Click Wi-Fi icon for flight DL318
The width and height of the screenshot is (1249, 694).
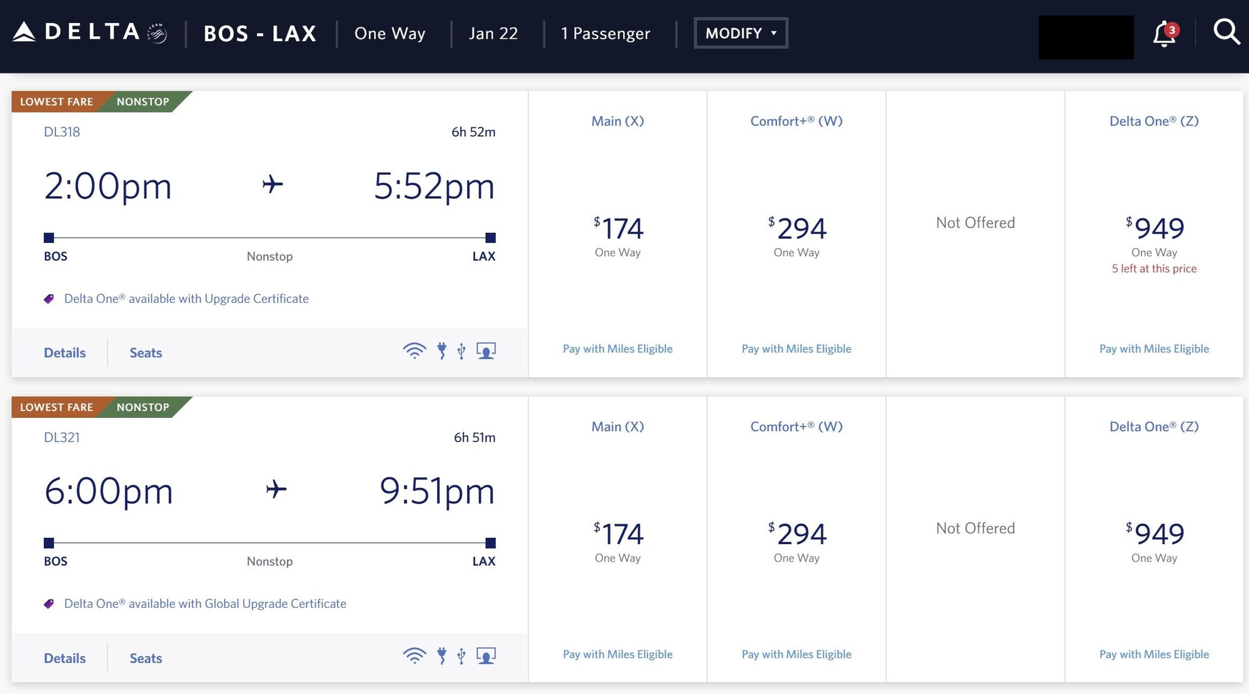coord(414,351)
